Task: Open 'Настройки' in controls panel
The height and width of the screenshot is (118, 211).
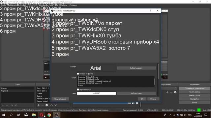Action: pyautogui.click(x=195, y=99)
